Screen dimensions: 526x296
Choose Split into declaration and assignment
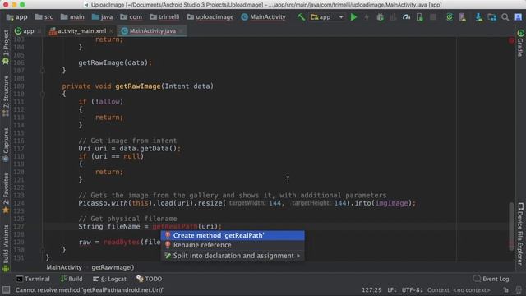pyautogui.click(x=233, y=256)
